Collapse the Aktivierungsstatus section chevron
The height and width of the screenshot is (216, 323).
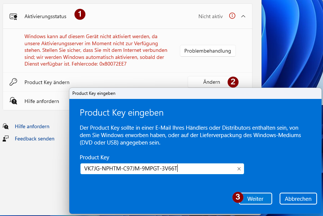[x=243, y=16]
